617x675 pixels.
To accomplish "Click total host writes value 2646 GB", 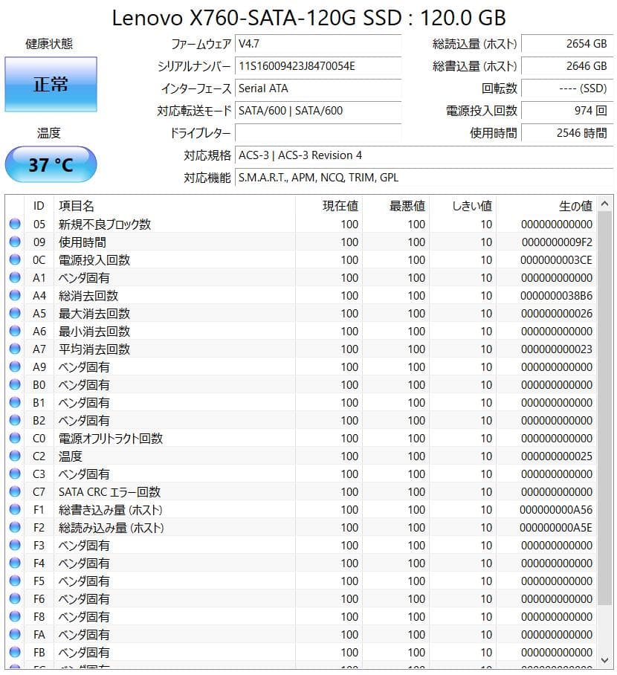I will (x=567, y=66).
